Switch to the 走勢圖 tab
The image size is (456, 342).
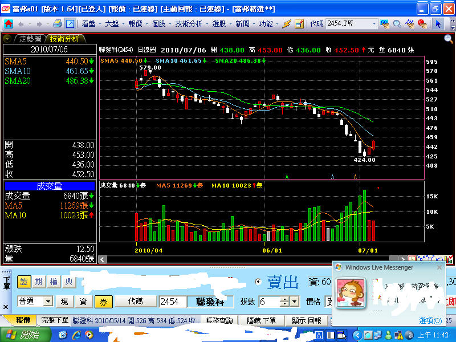click(30, 39)
